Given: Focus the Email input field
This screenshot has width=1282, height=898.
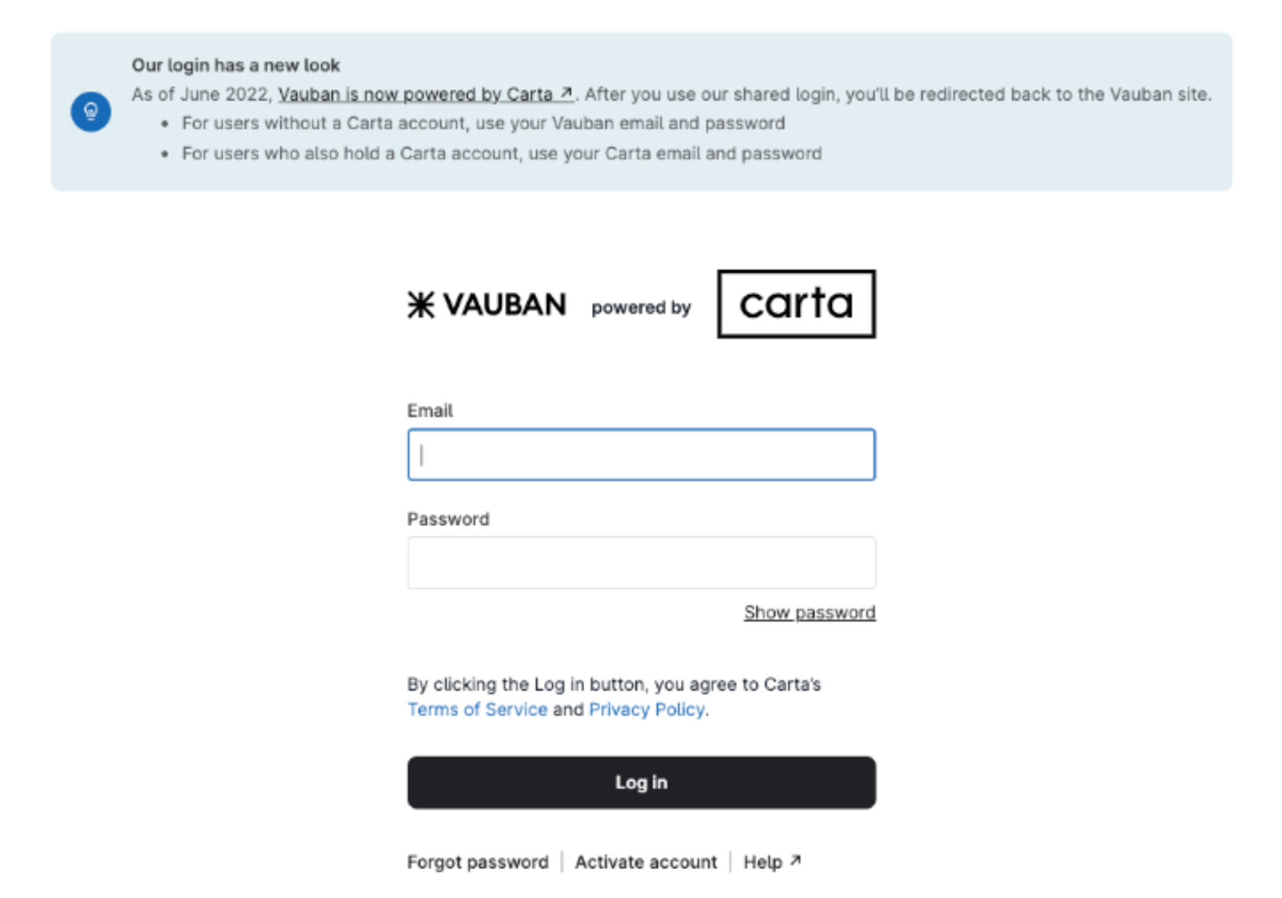Looking at the screenshot, I should pos(641,455).
